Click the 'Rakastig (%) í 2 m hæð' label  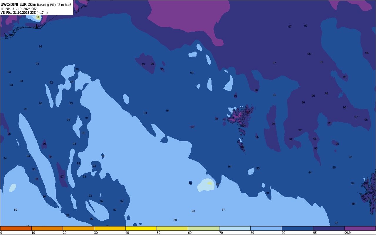tap(54, 4)
